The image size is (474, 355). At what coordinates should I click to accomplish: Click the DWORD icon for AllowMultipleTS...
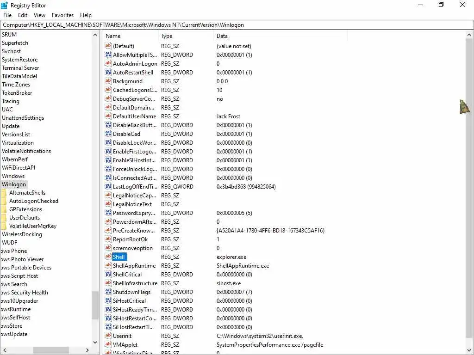(108, 55)
